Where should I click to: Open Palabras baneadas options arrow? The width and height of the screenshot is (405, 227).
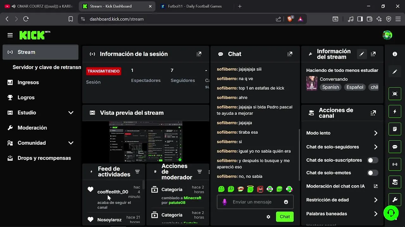376,214
